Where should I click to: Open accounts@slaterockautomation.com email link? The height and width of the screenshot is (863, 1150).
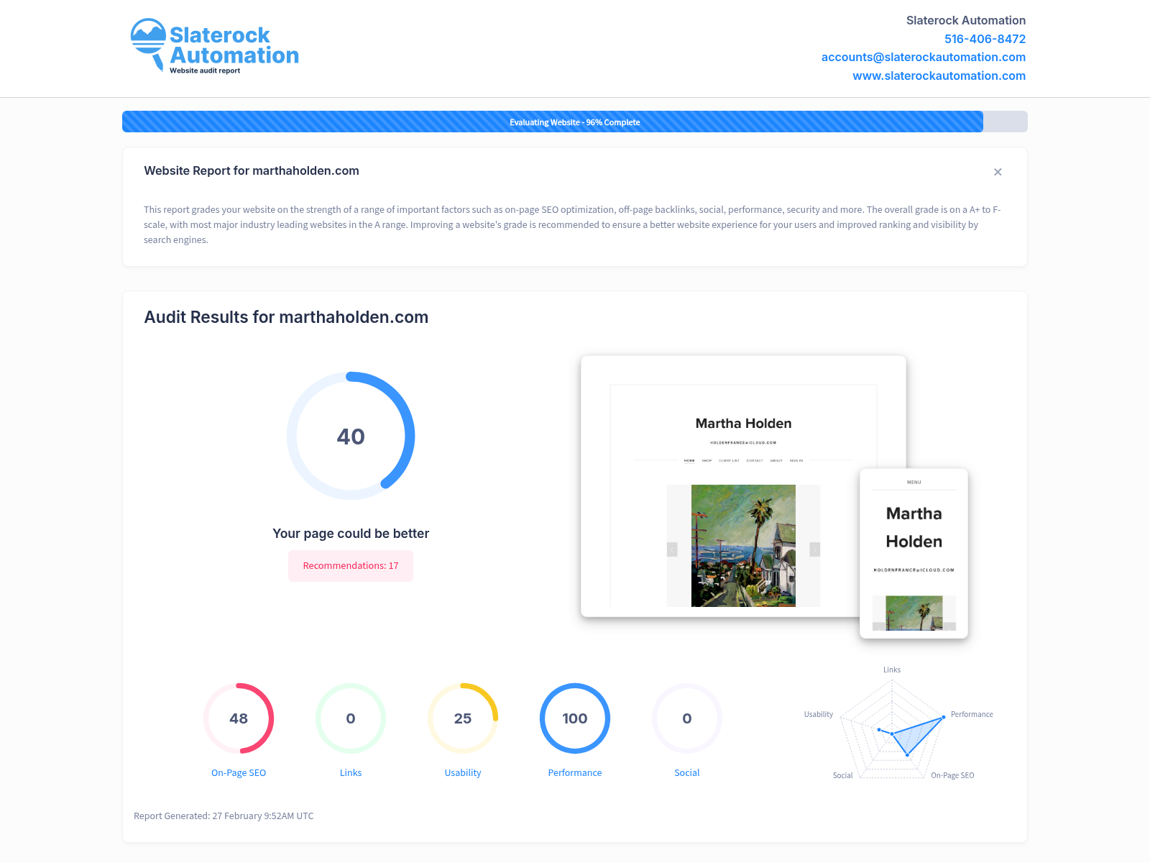tap(923, 57)
